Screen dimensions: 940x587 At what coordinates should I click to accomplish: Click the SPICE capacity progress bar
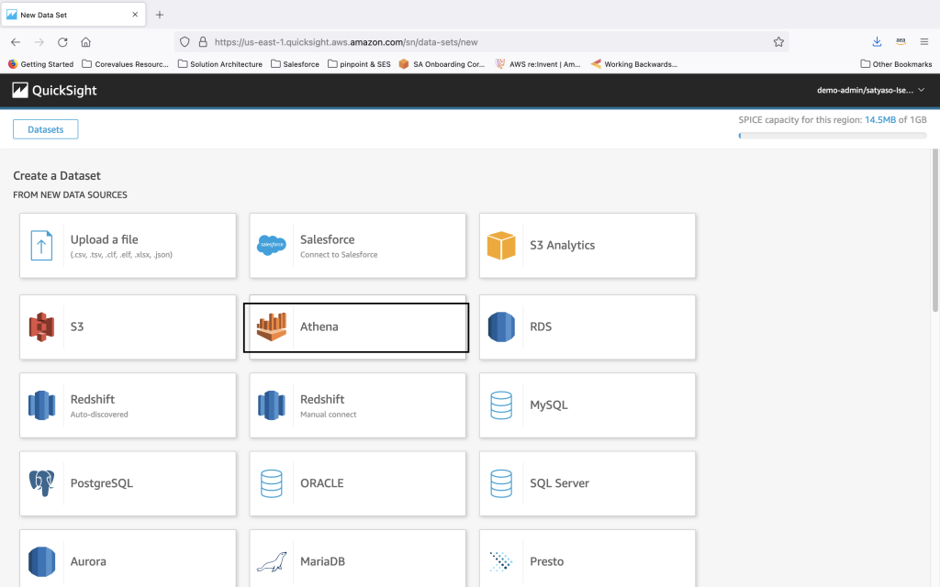point(833,136)
